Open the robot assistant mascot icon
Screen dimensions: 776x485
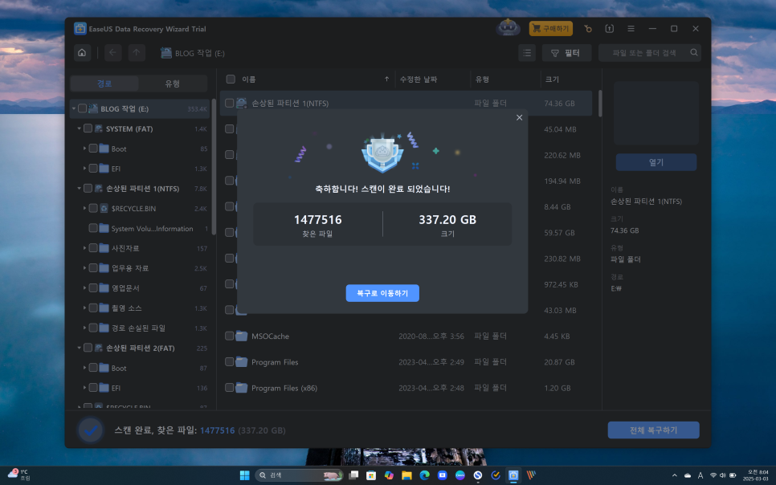(x=508, y=28)
